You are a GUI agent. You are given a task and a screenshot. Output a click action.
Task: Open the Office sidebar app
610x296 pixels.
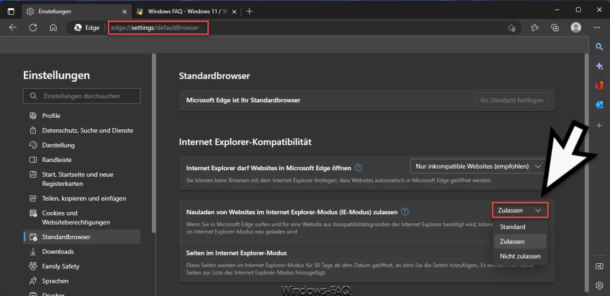click(x=599, y=85)
